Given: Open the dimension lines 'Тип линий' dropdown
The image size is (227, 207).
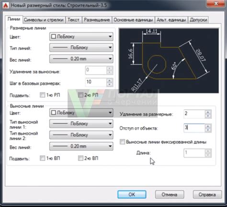Looking at the screenshot, I should (81, 47).
